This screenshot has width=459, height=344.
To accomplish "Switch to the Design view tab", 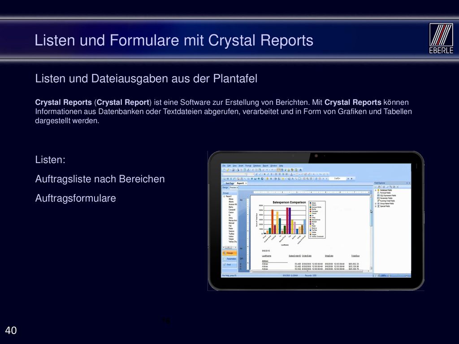I will pos(225,188).
